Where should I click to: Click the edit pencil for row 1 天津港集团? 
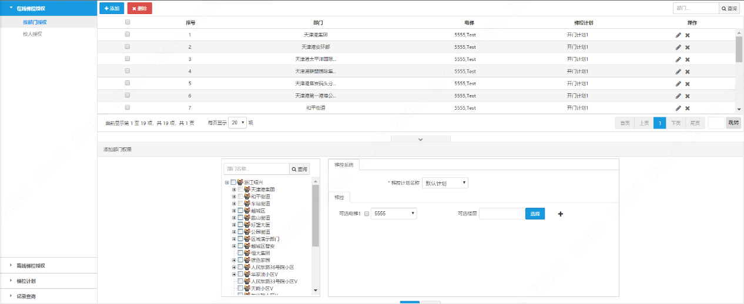(678, 35)
